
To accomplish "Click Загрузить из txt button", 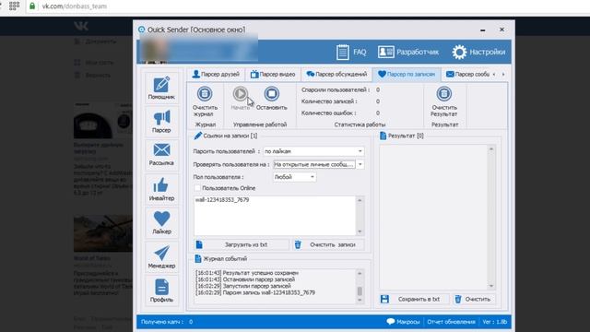I will [242, 244].
